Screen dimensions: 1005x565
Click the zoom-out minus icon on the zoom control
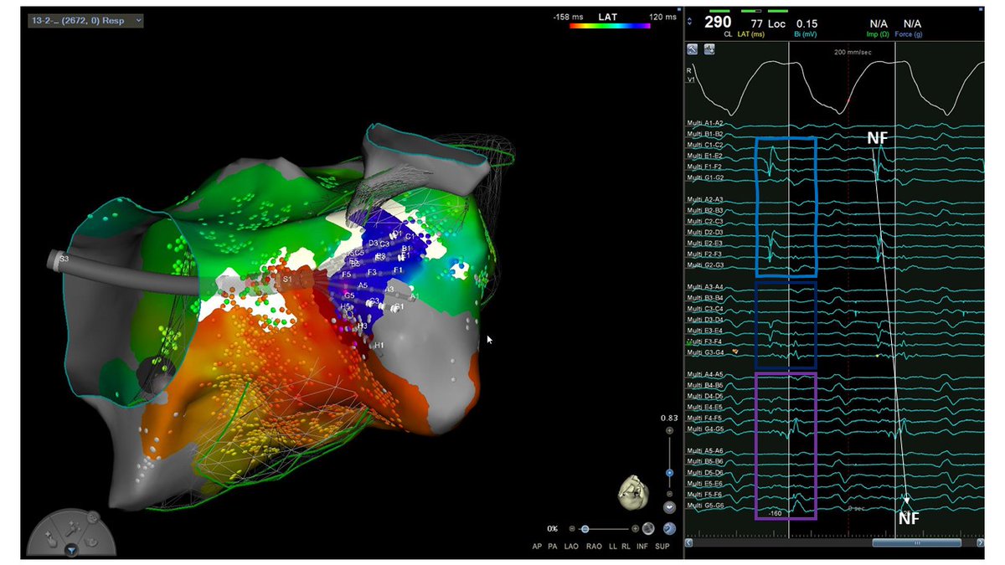point(572,527)
